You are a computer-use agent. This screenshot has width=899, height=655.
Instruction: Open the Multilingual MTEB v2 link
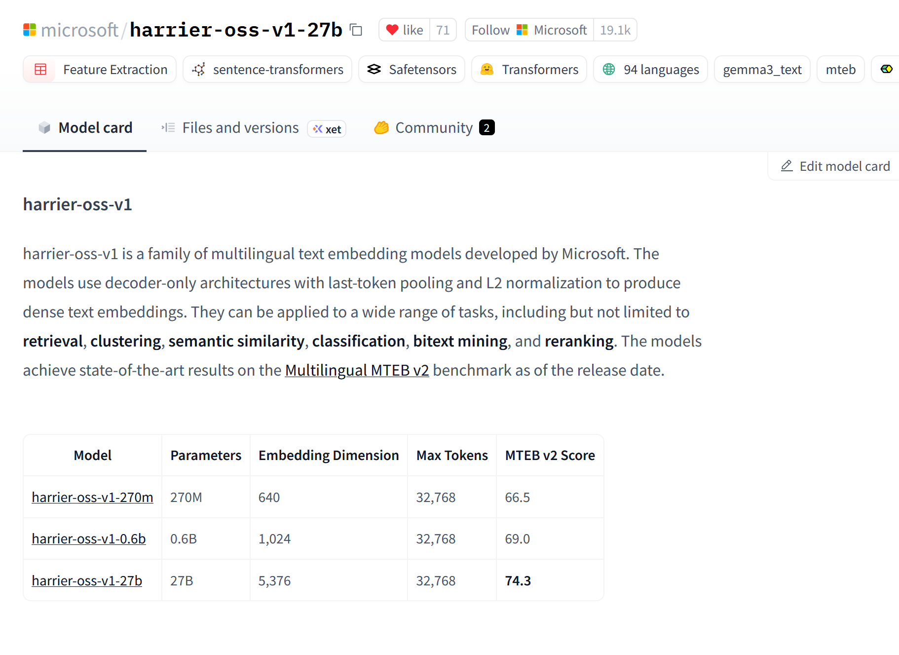pos(357,370)
